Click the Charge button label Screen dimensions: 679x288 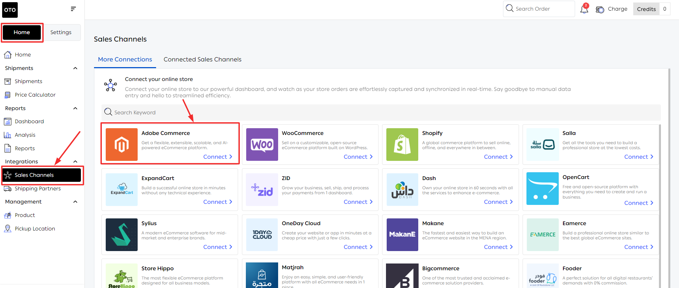[x=618, y=9]
